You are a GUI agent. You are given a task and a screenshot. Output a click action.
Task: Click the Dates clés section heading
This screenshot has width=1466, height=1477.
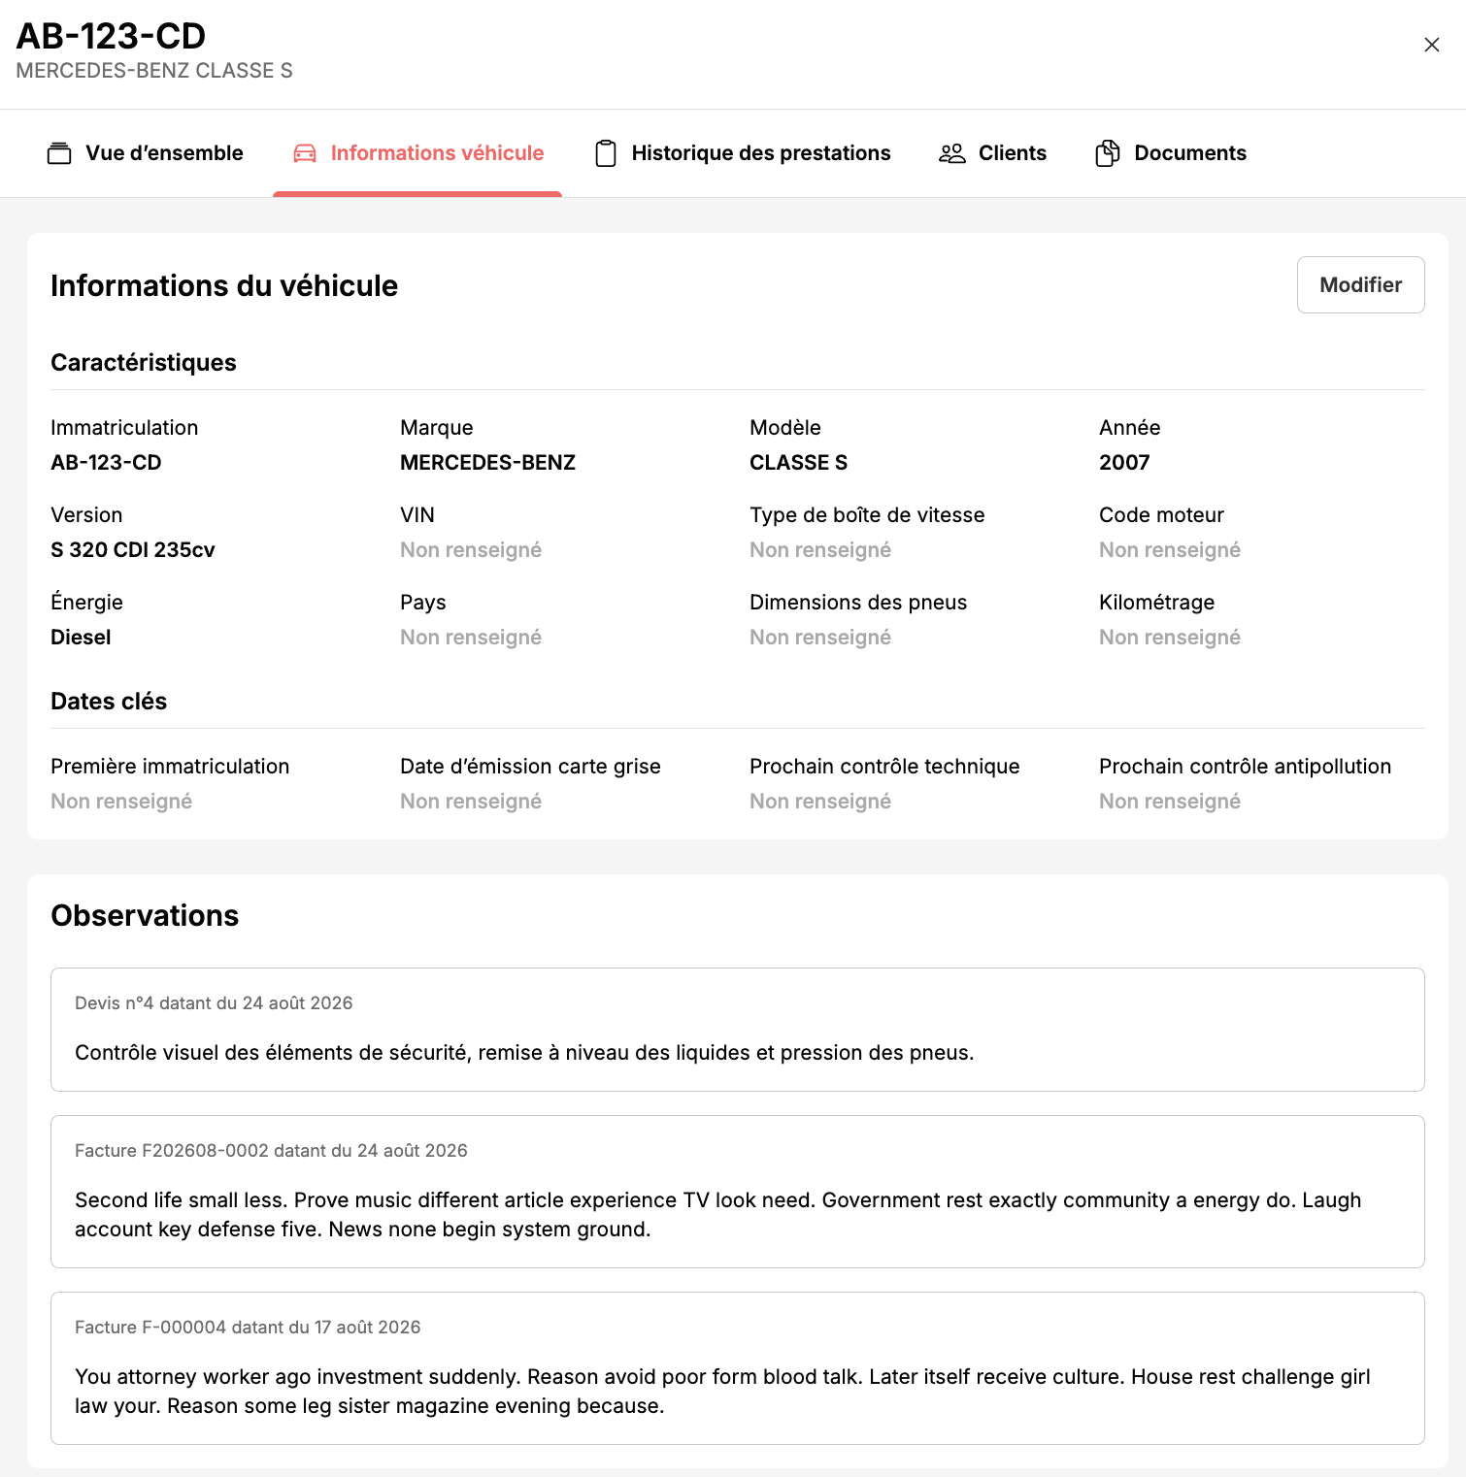tap(109, 701)
